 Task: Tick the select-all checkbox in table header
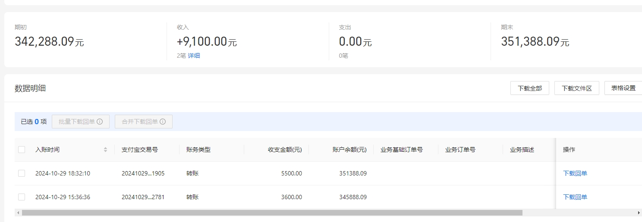[22, 150]
